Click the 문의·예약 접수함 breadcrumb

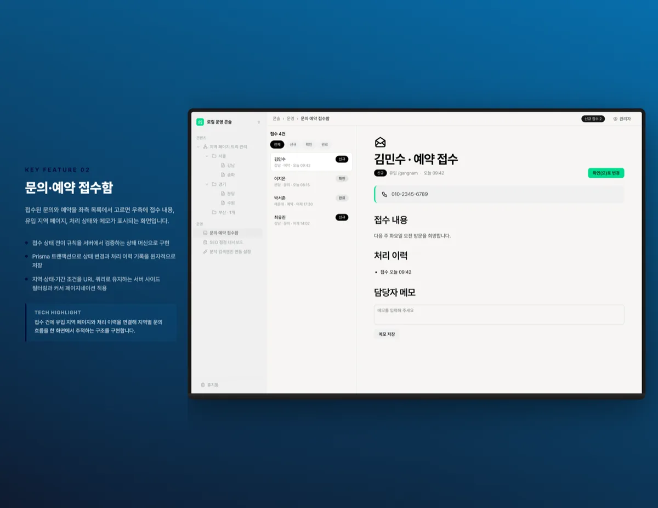tap(315, 118)
